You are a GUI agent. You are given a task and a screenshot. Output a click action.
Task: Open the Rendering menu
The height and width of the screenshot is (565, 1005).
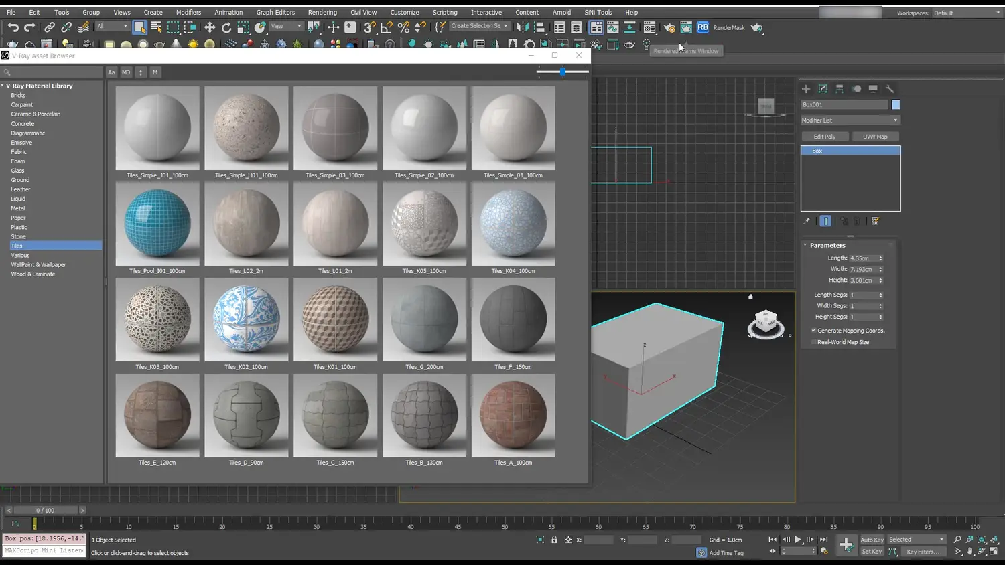click(322, 12)
